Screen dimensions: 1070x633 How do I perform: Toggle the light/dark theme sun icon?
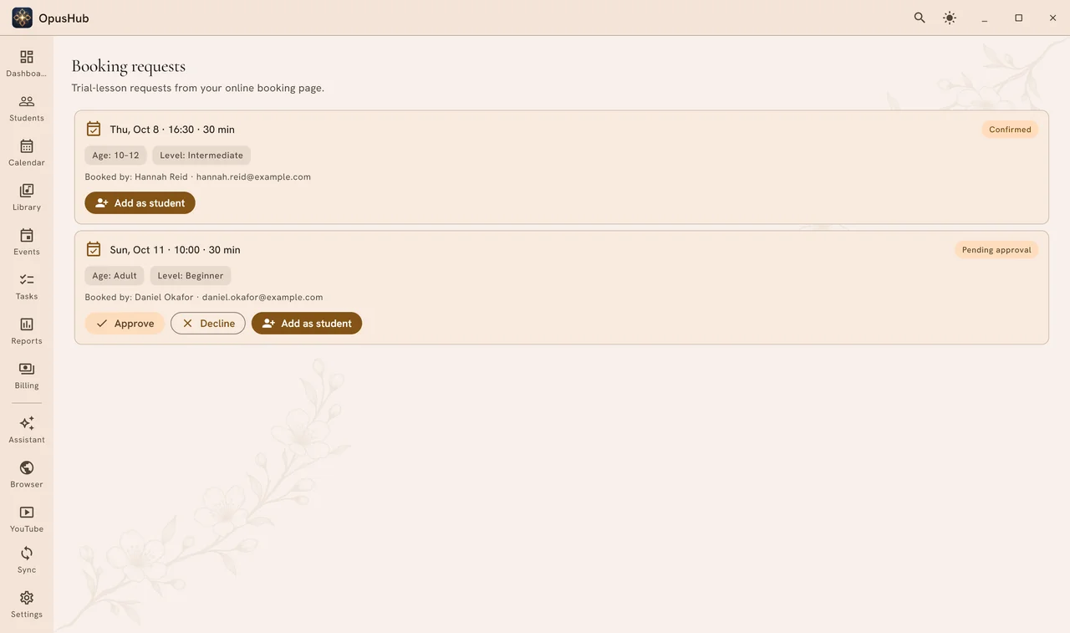[x=950, y=18]
